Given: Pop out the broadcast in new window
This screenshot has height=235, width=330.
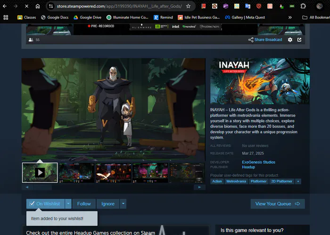Looking at the screenshot, I should click(x=299, y=39).
